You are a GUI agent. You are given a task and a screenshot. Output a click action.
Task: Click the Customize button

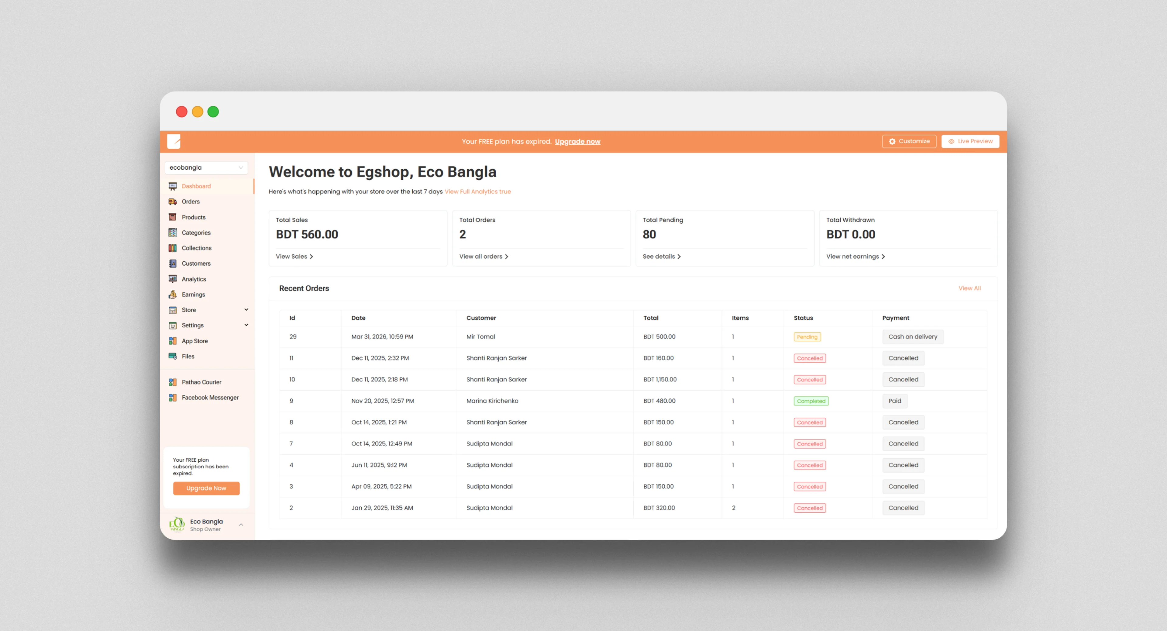click(909, 141)
